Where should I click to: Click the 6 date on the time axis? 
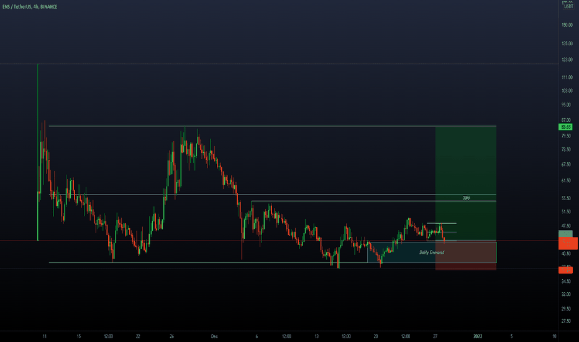(x=257, y=336)
